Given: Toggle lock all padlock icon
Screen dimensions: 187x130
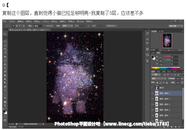Looking at the screenshot, I should (x=167, y=83).
